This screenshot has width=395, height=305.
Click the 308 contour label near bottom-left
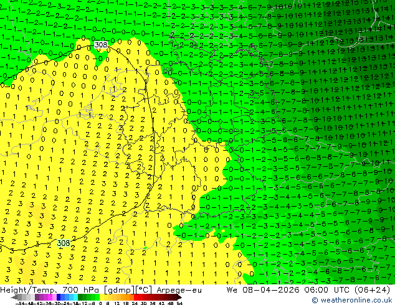(64, 243)
